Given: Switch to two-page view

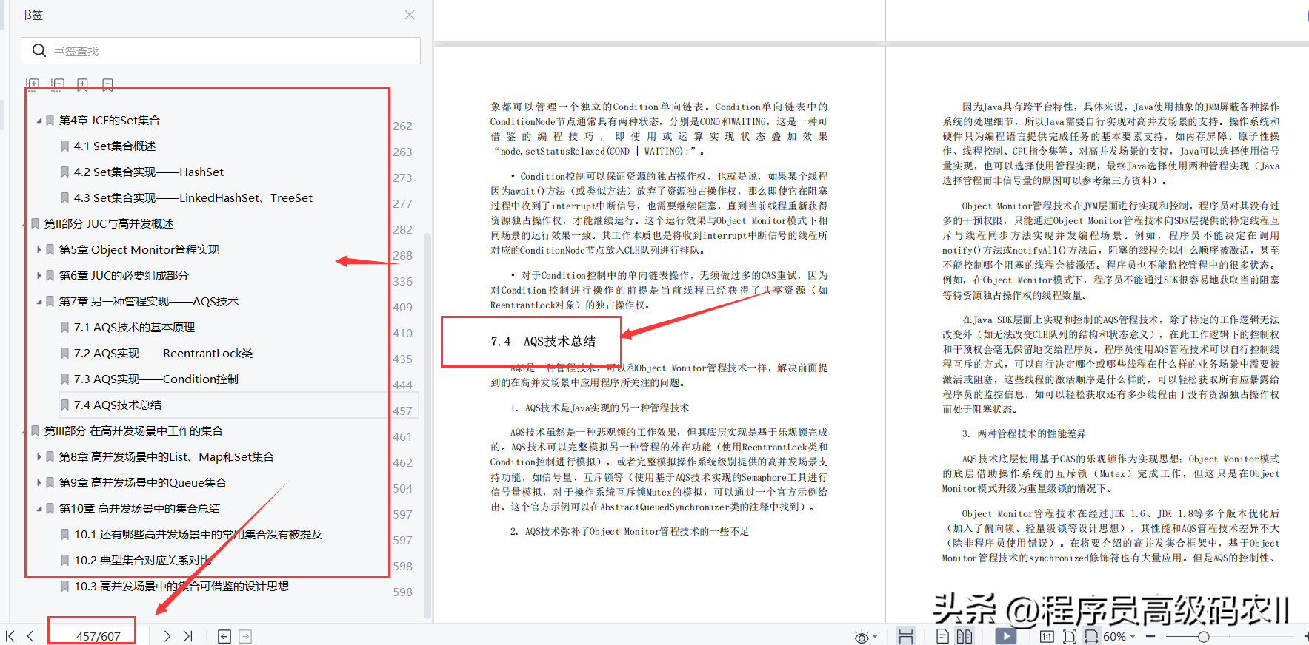Looking at the screenshot, I should point(964,636).
